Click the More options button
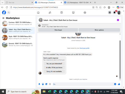The image size is (125, 94). click(99, 30)
